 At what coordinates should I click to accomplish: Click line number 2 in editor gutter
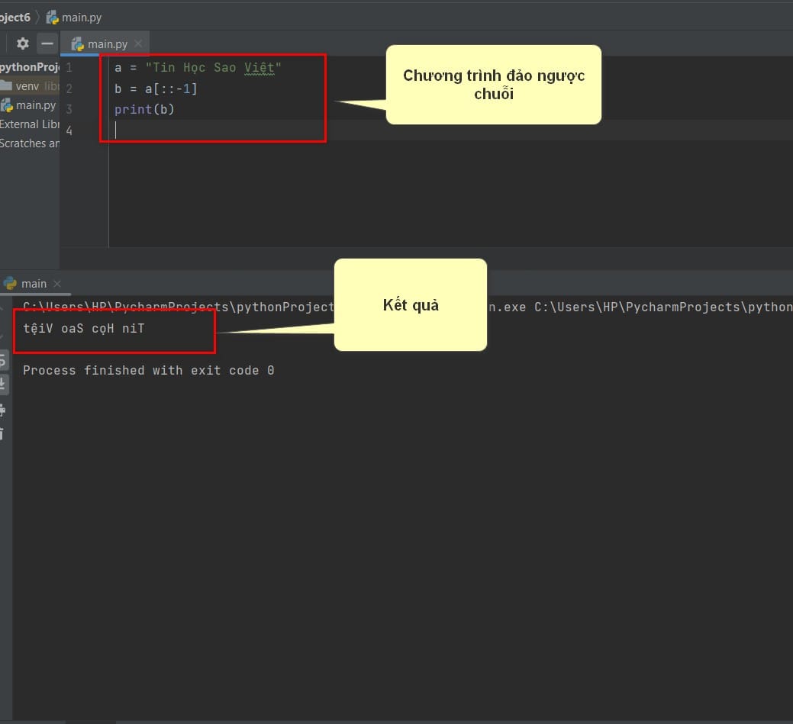[69, 88]
